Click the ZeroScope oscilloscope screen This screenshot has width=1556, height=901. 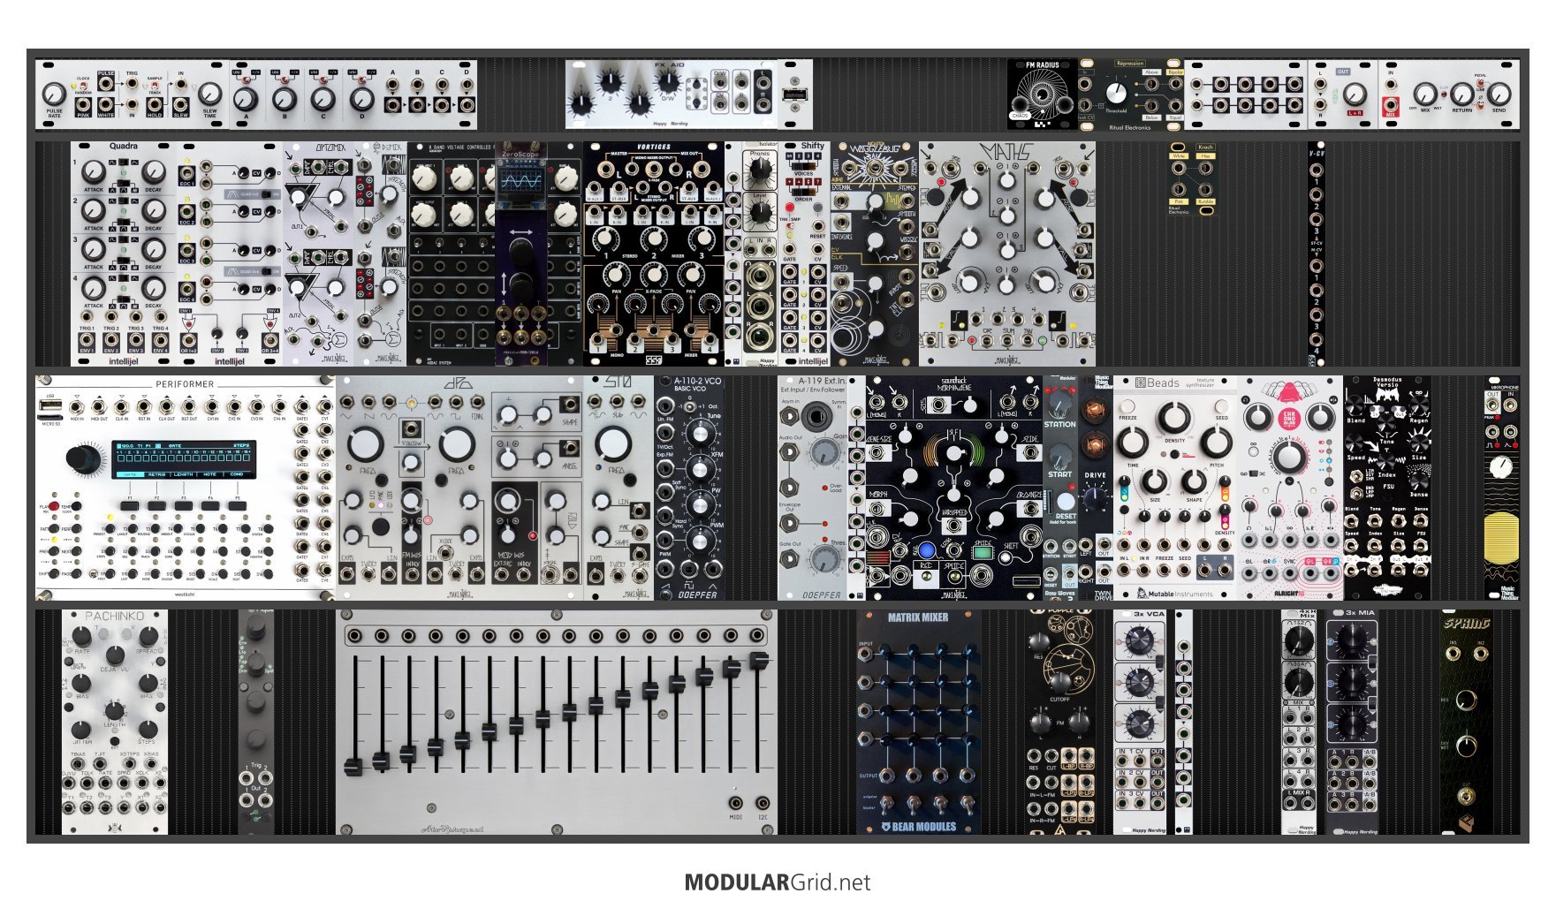(520, 181)
